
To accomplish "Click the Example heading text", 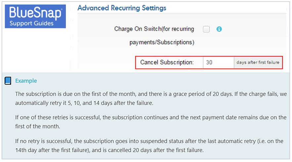I will (x=26, y=81).
